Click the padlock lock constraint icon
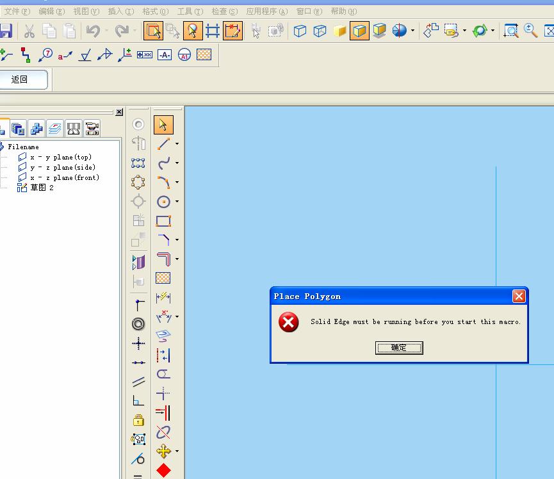The image size is (554, 479). [x=138, y=420]
